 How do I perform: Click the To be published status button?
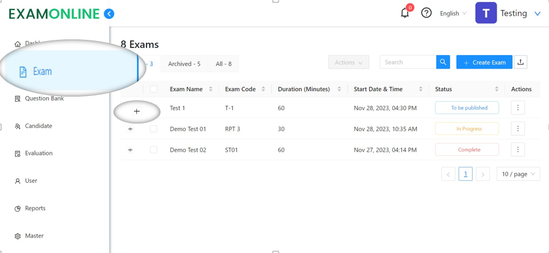pyautogui.click(x=467, y=108)
